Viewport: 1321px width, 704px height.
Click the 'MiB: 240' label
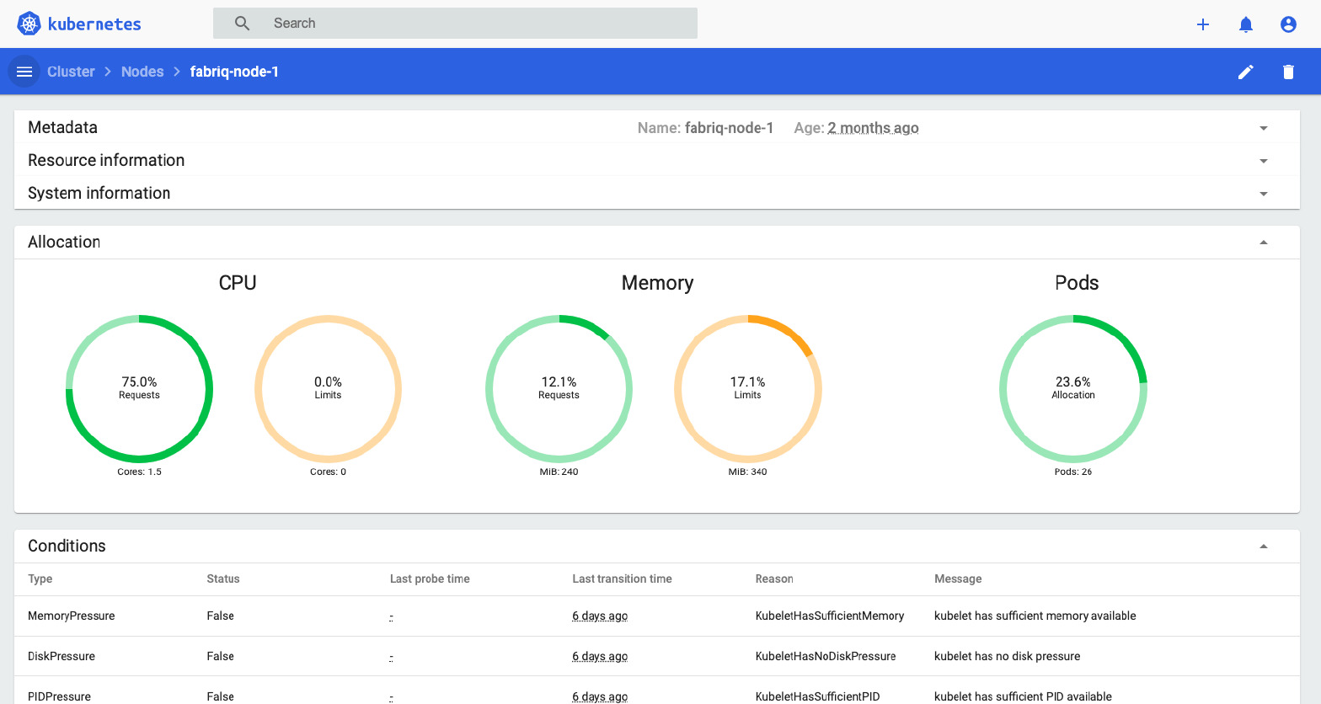[x=559, y=472]
